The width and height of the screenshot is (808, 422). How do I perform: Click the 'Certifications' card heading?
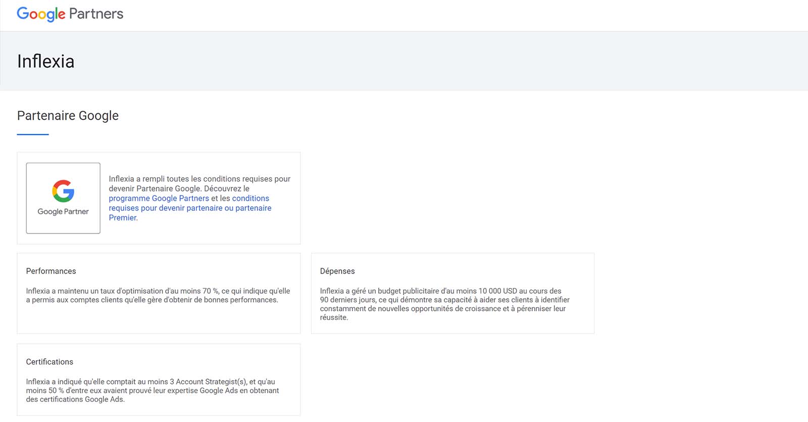click(49, 362)
